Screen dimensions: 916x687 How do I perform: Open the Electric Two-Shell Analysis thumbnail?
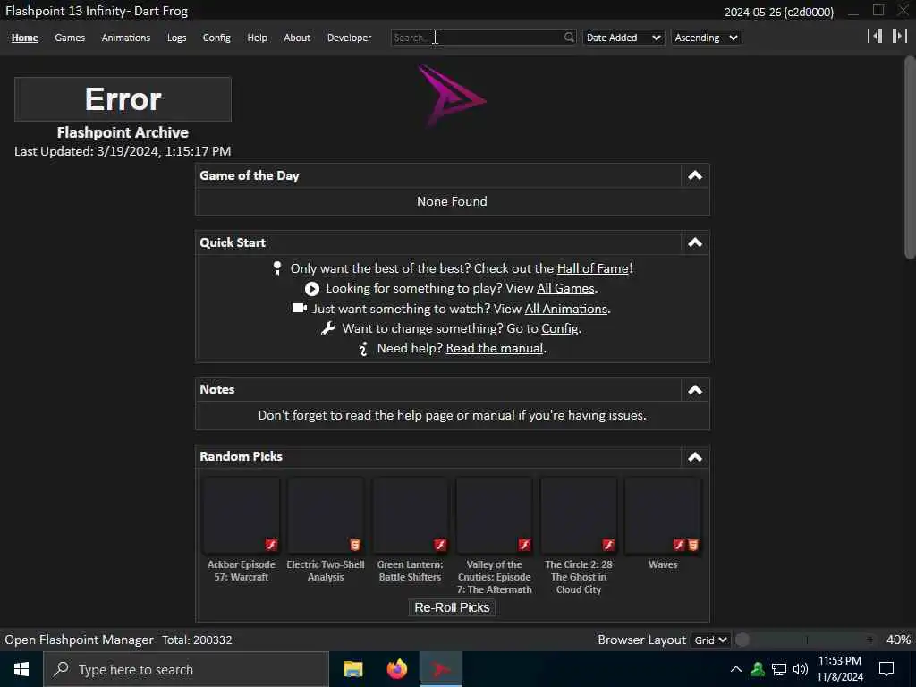click(x=326, y=515)
